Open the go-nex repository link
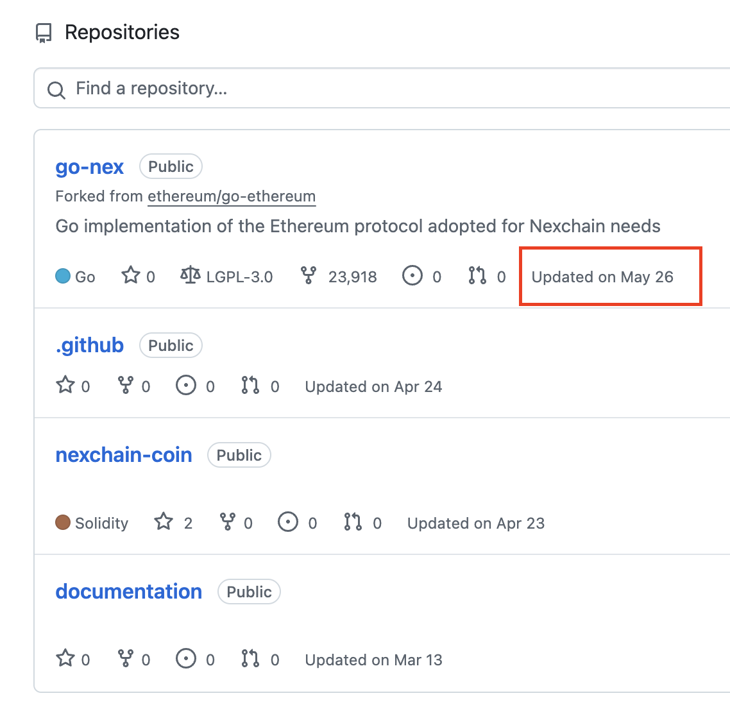Viewport: 730px width, 716px height. (90, 167)
